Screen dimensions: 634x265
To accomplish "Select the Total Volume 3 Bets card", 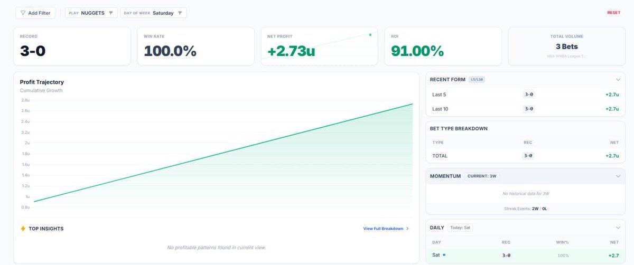I will (x=566, y=46).
